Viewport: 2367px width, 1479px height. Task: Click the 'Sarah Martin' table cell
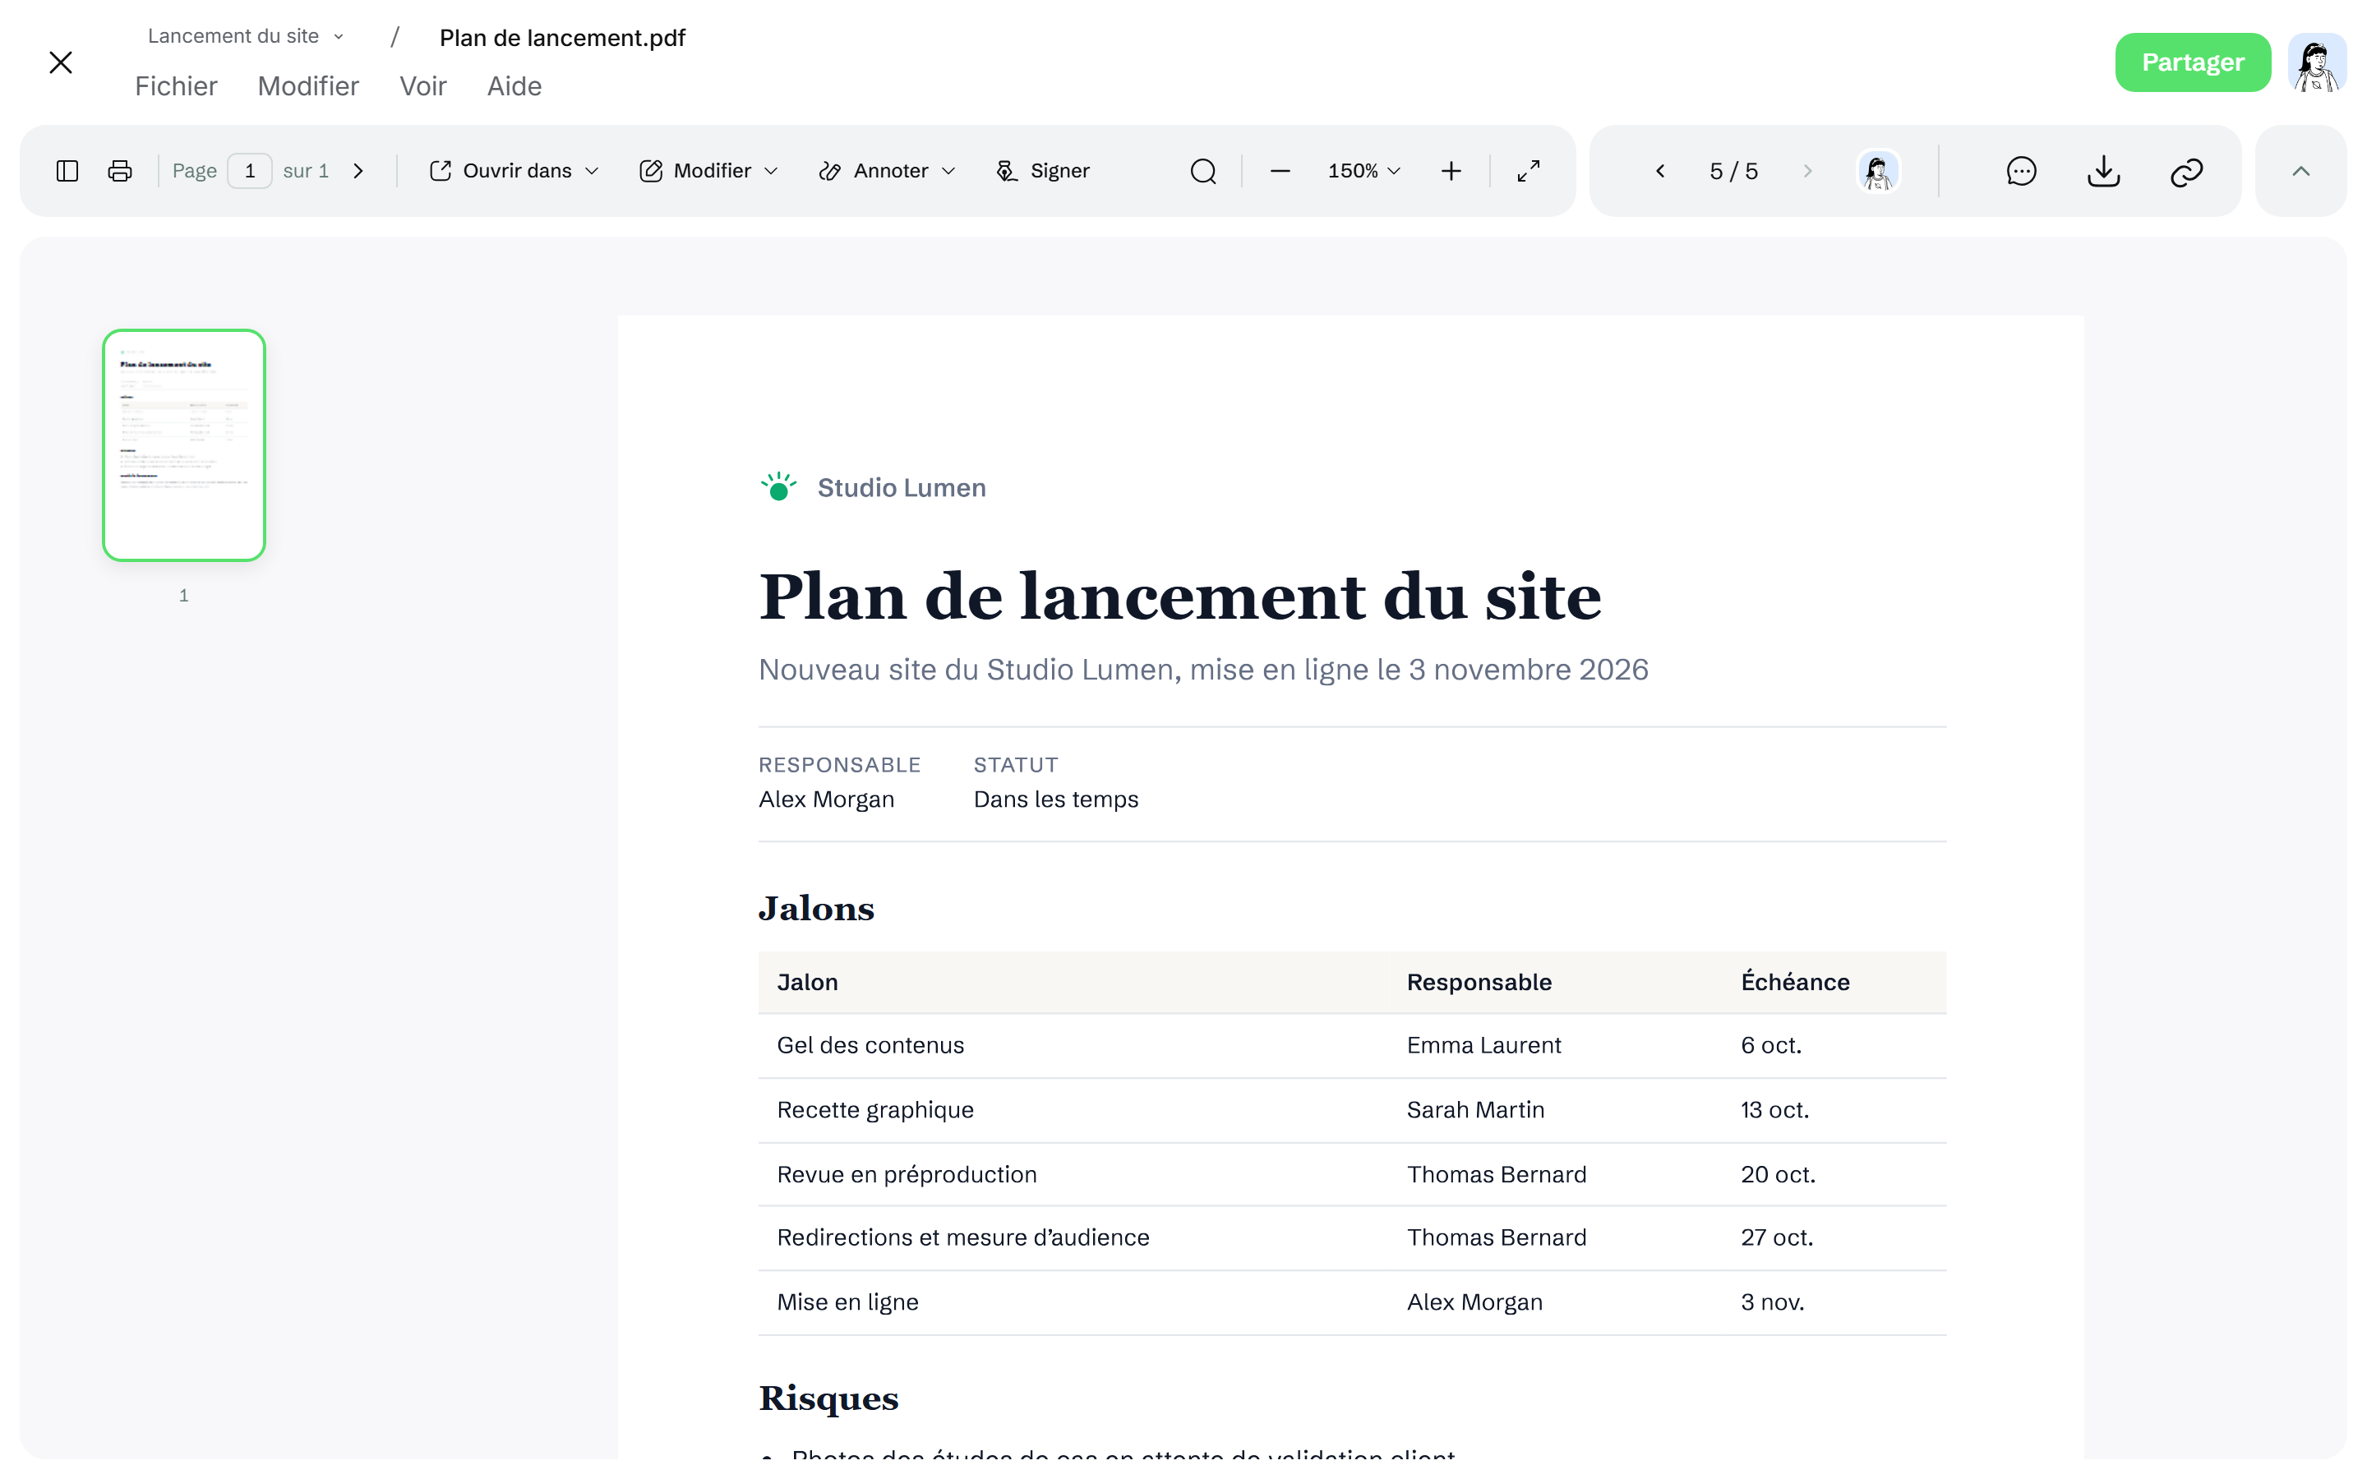1475,1109
